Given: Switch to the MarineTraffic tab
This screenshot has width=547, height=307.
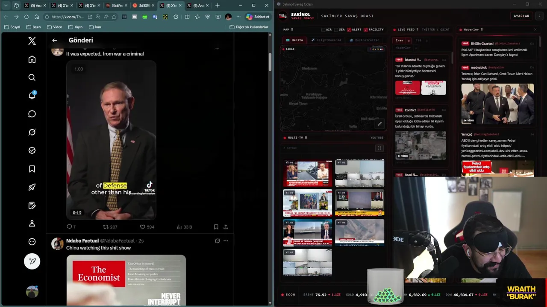Looking at the screenshot, I should pyautogui.click(x=364, y=40).
